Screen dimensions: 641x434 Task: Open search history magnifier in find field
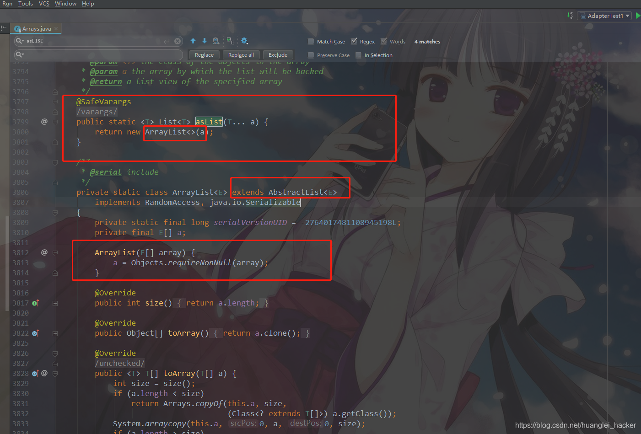[20, 41]
